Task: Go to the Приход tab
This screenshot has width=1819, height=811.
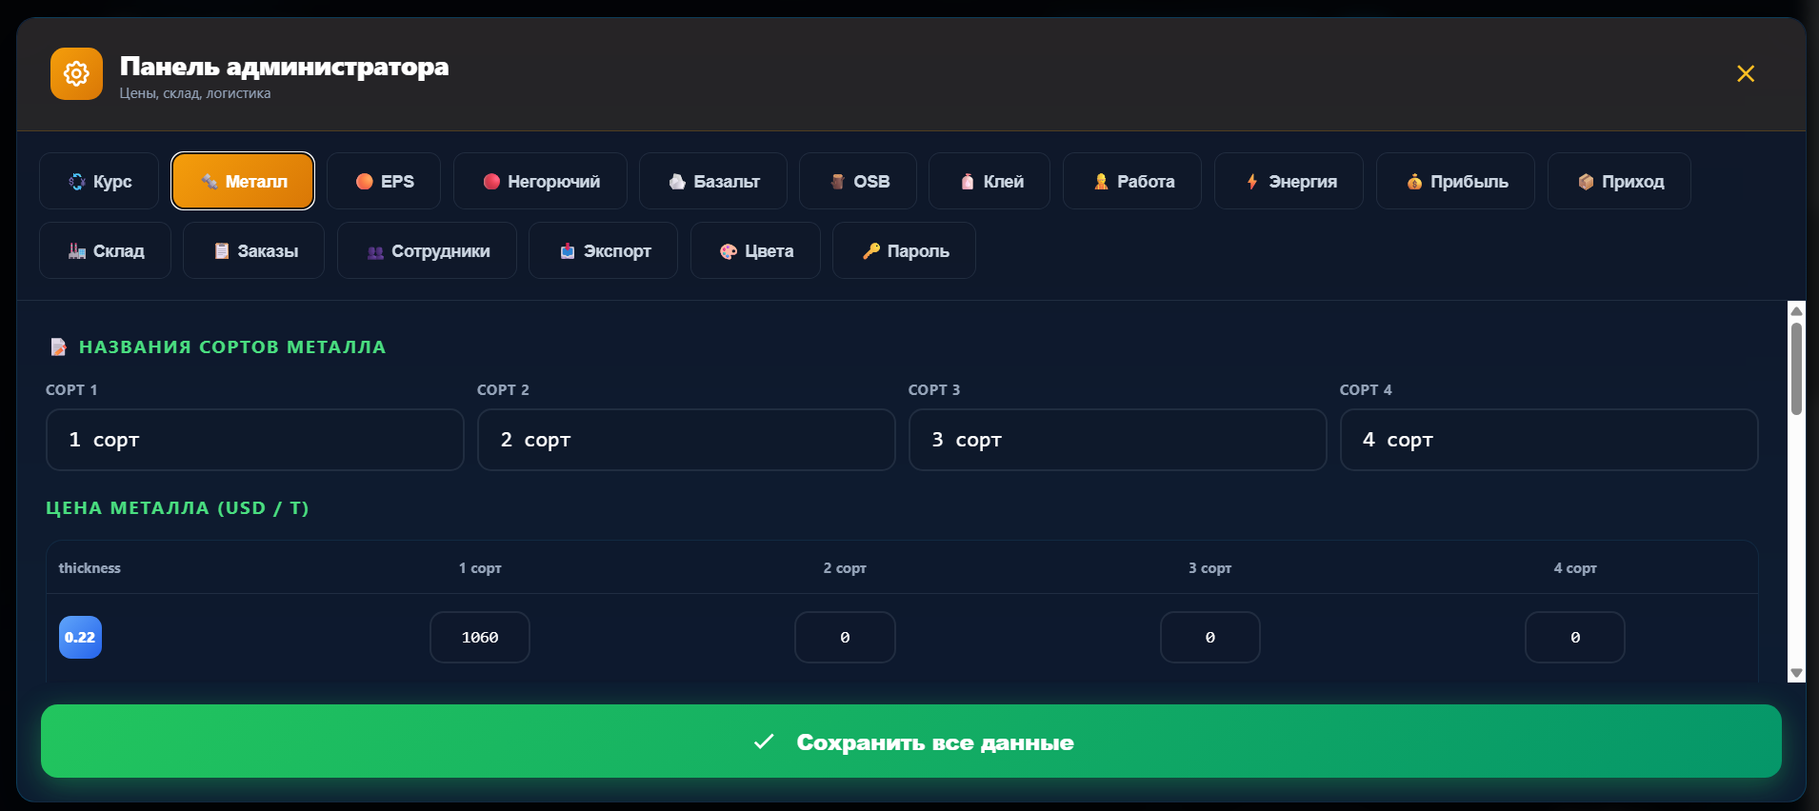Action: tap(1619, 181)
